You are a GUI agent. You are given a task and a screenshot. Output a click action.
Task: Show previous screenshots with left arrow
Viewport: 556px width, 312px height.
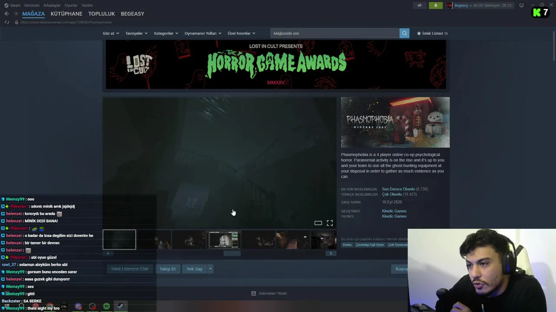[108, 253]
